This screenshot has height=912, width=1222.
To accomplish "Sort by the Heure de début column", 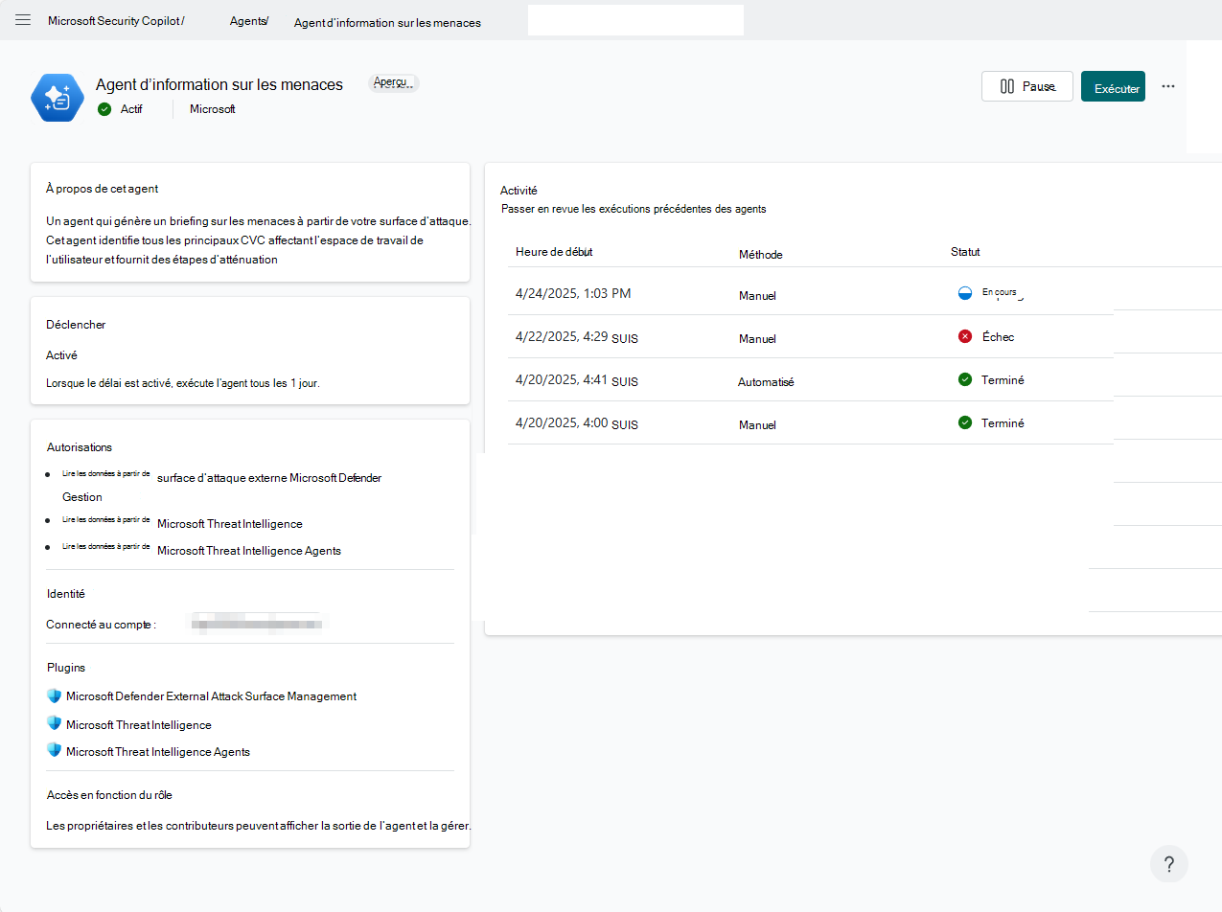I will coord(554,252).
